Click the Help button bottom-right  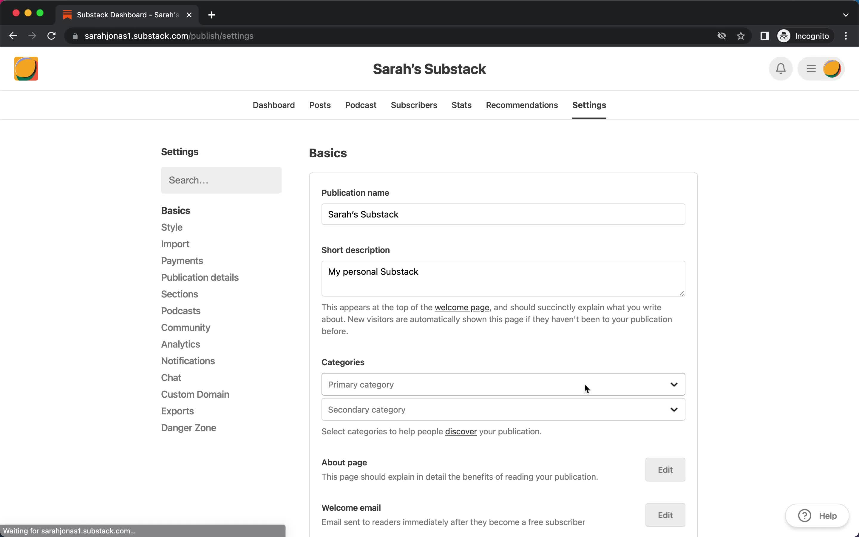[x=819, y=515]
